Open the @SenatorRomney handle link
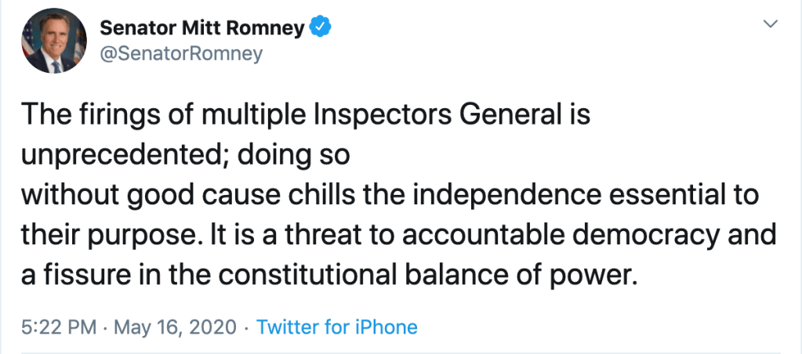 [182, 54]
